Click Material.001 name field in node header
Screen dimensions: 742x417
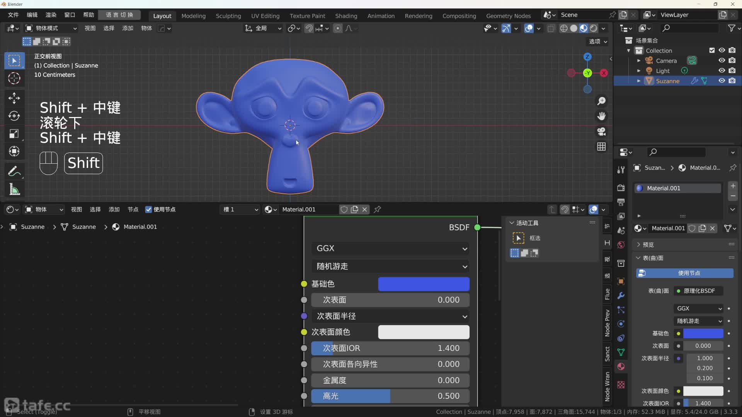309,209
